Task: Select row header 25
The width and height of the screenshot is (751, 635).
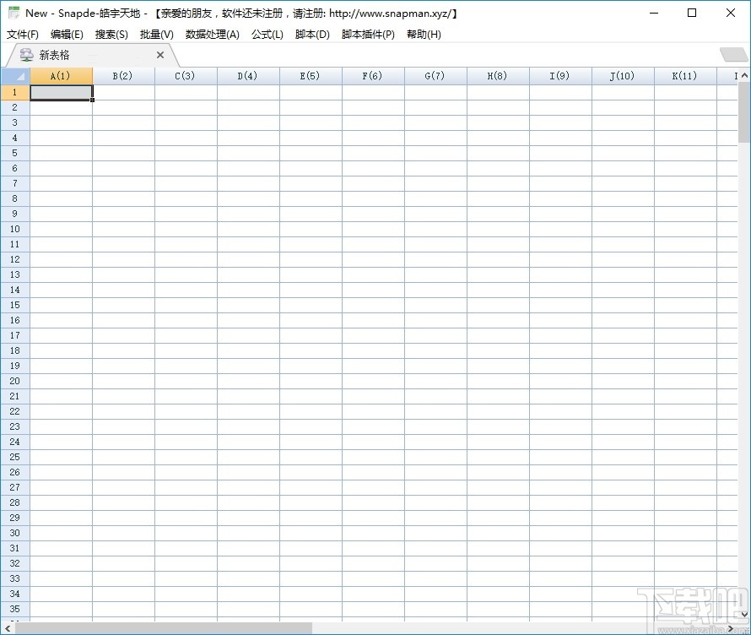Action: 15,457
